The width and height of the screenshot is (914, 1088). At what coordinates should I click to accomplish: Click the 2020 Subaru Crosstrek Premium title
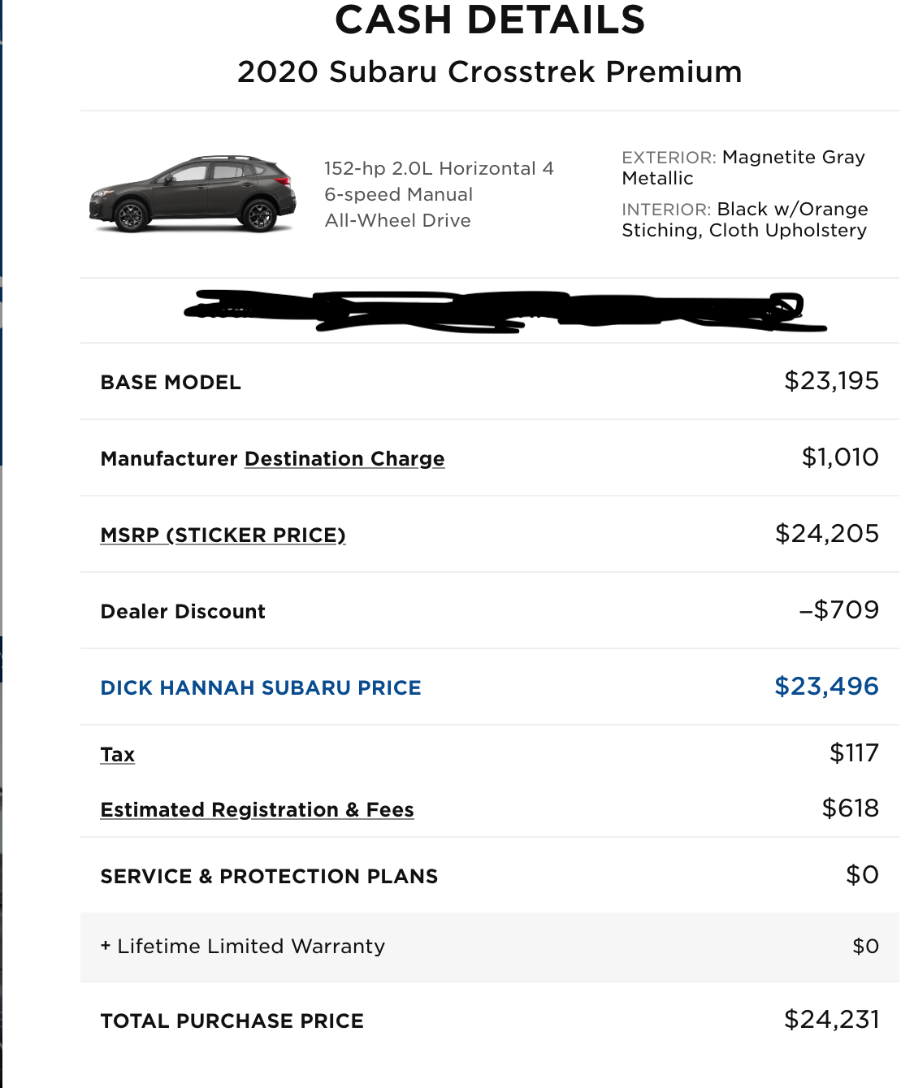[x=490, y=72]
